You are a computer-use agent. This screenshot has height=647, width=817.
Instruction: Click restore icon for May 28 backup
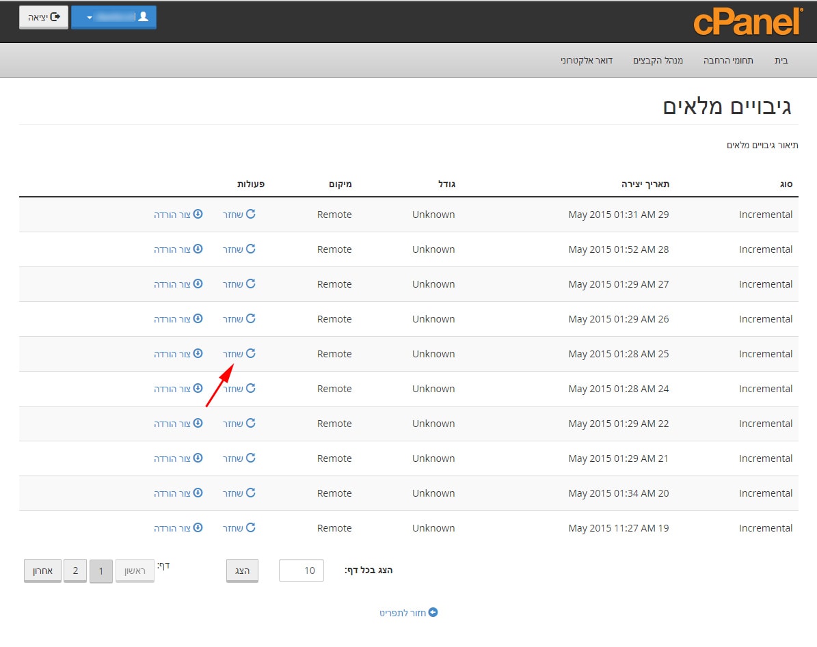point(251,249)
